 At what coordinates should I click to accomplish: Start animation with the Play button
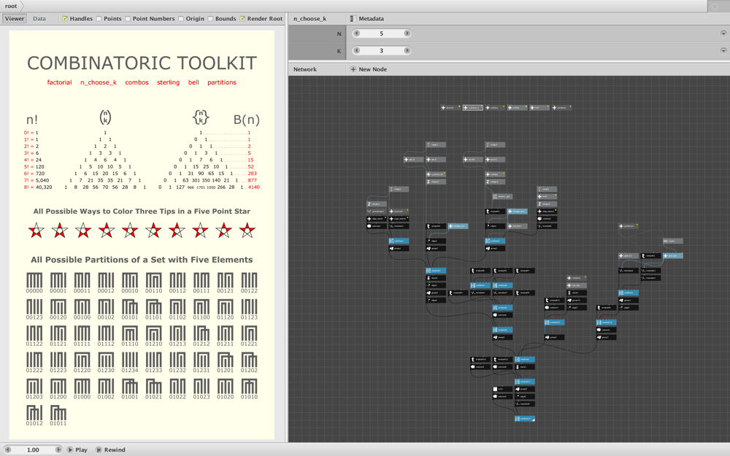[77, 449]
